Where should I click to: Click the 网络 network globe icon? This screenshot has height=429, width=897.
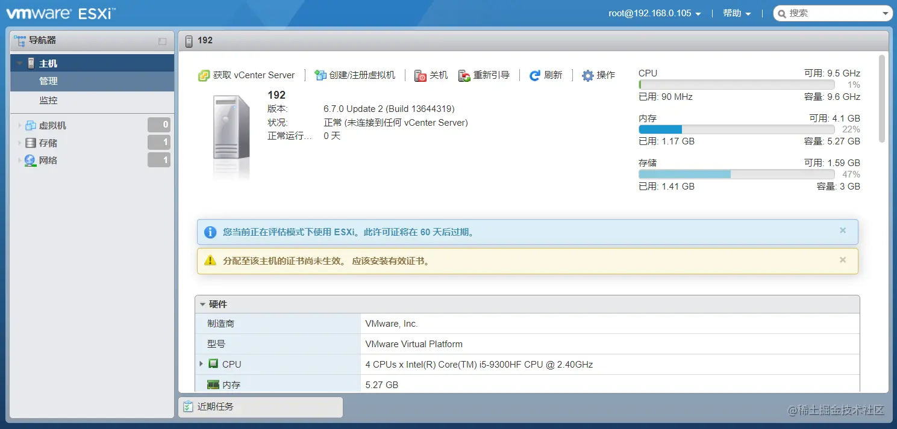pos(30,161)
